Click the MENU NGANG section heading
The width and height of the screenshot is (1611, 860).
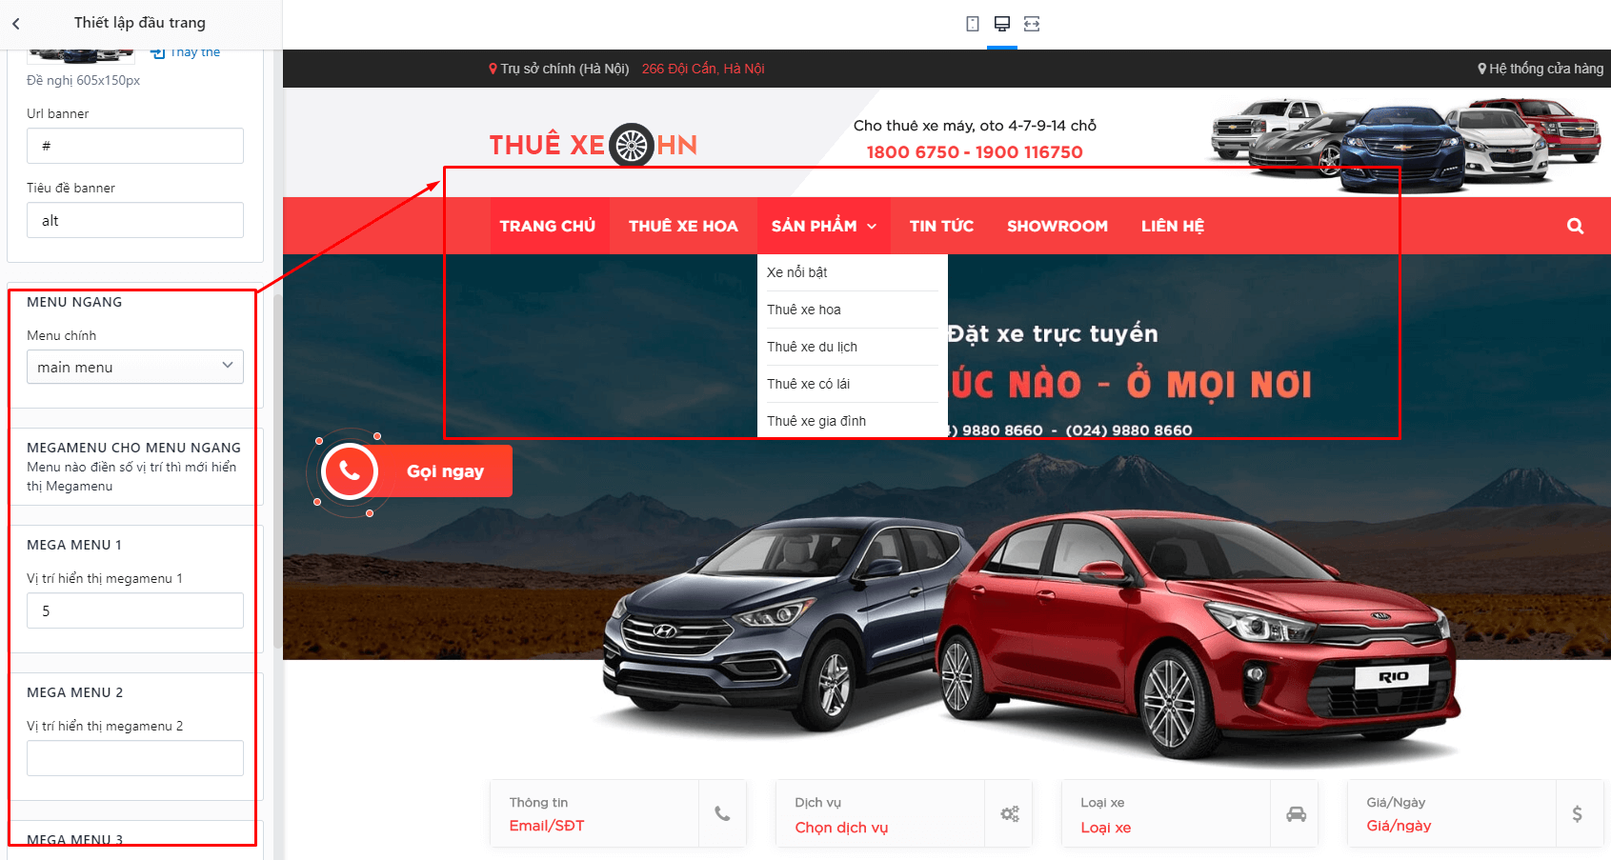click(74, 302)
